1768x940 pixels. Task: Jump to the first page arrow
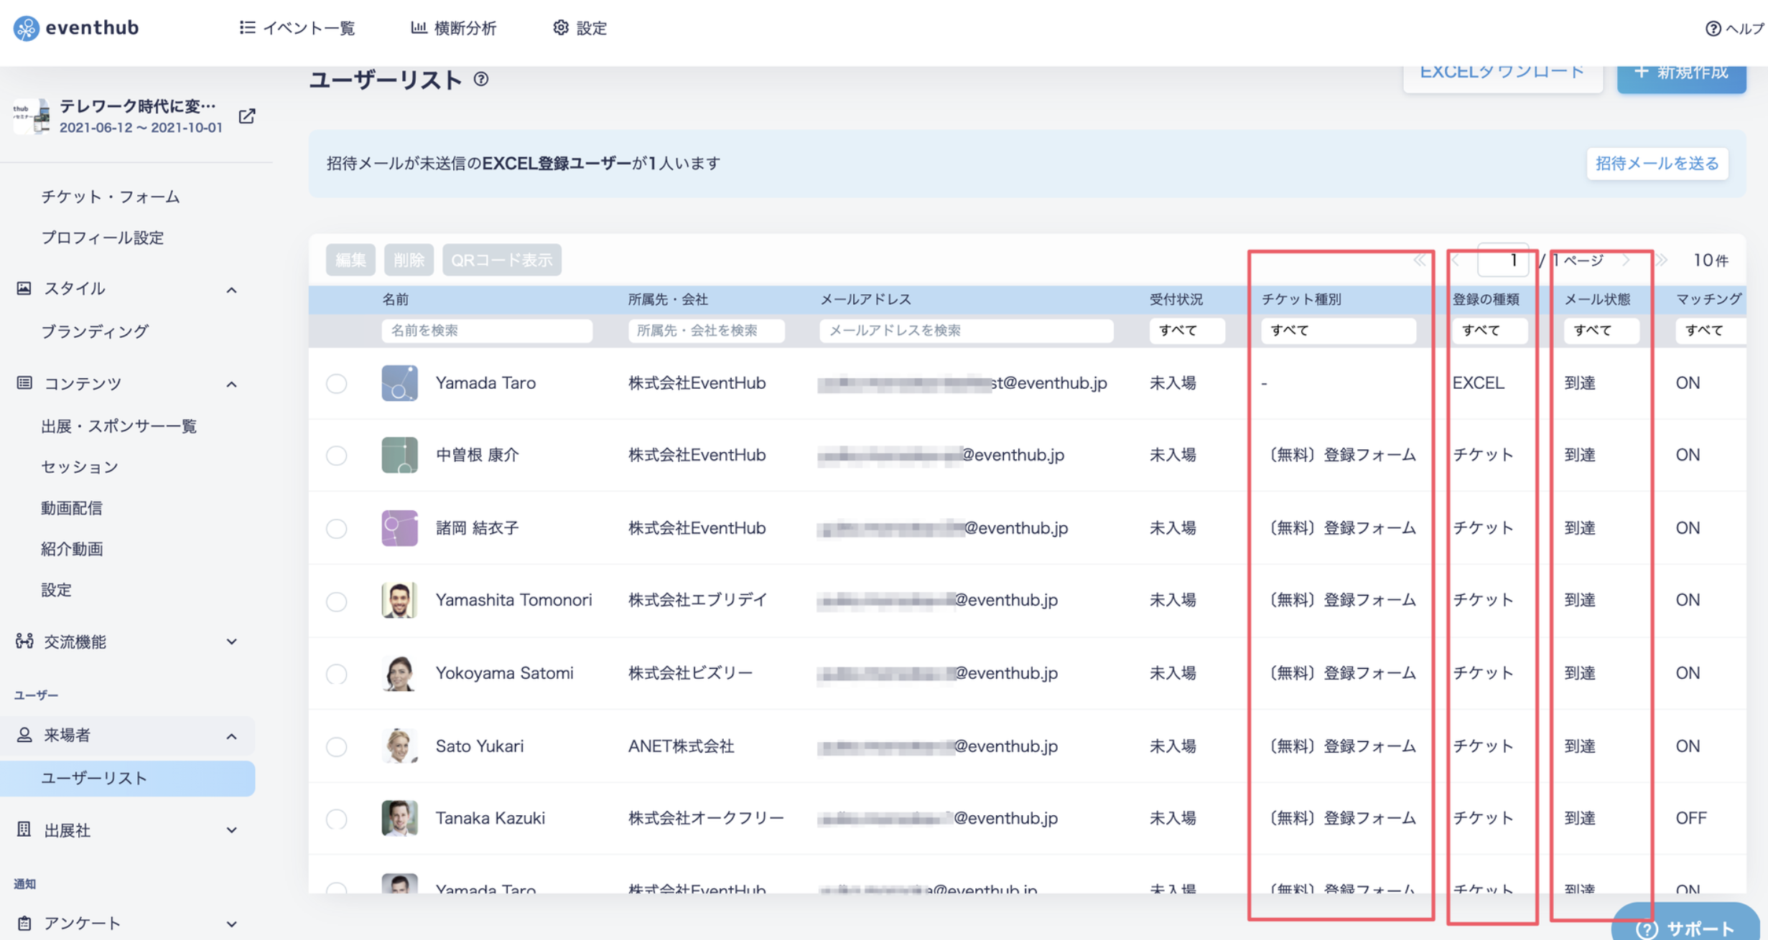1420,260
